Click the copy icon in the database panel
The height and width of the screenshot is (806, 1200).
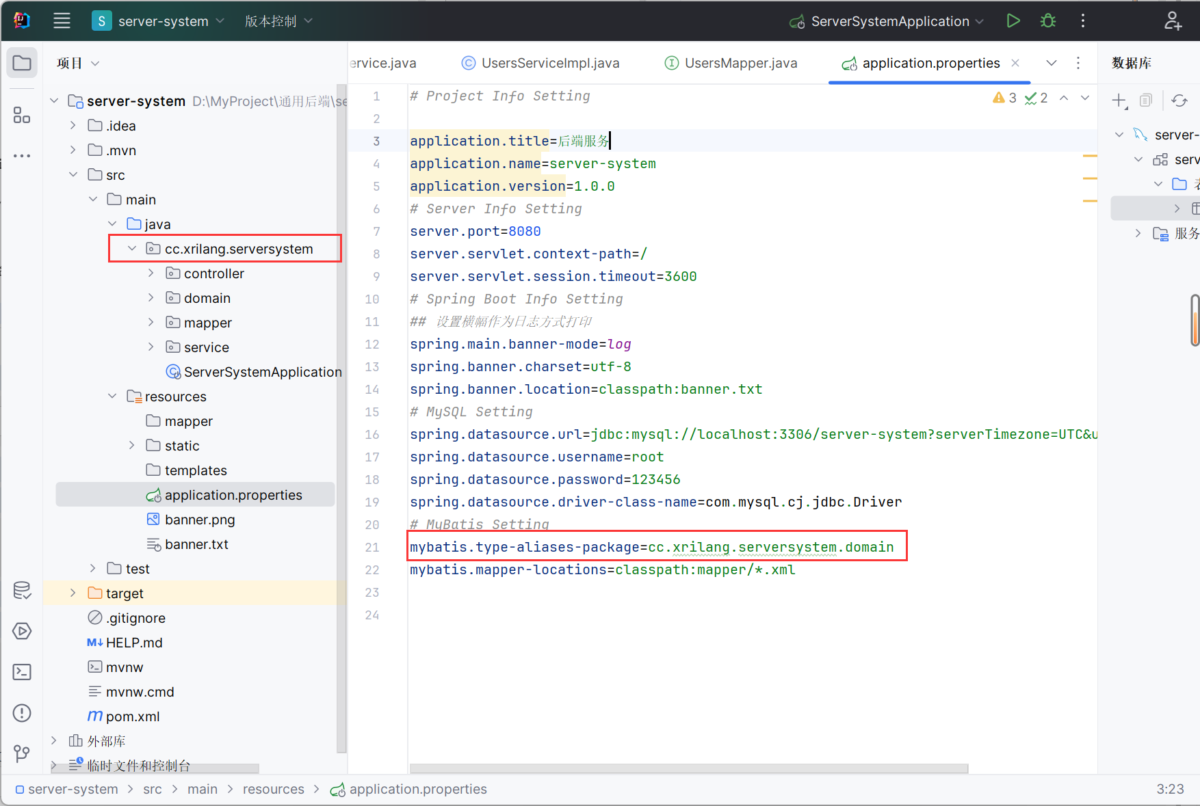(1146, 100)
